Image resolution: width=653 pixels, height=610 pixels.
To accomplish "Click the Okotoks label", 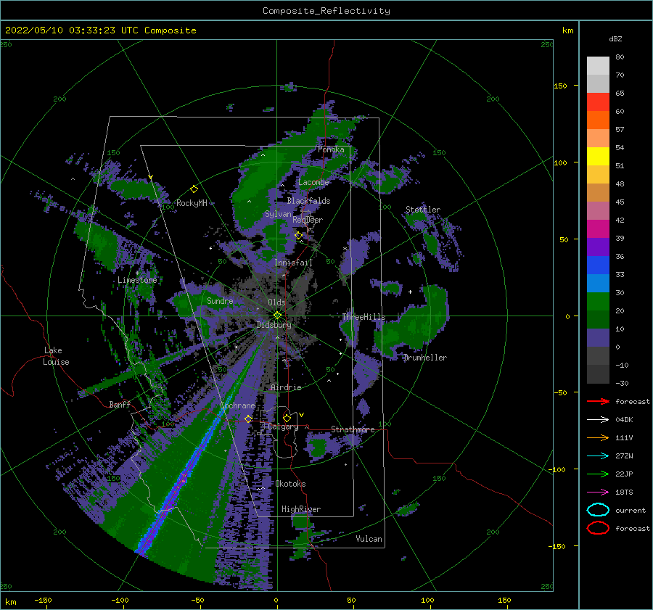I will tap(290, 484).
